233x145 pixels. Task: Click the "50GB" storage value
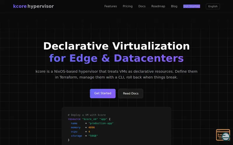pyautogui.click(x=93, y=136)
